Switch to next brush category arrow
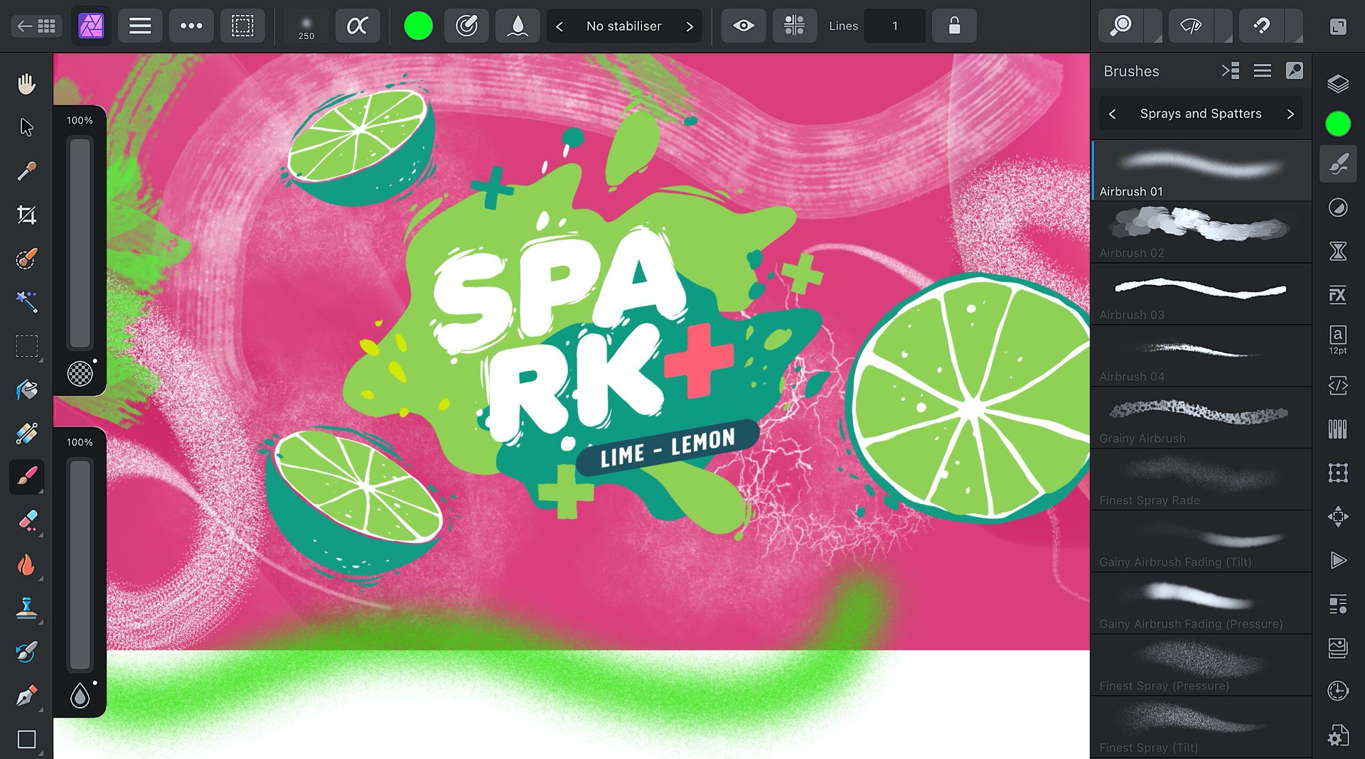This screenshot has height=759, width=1365. pyautogui.click(x=1290, y=114)
